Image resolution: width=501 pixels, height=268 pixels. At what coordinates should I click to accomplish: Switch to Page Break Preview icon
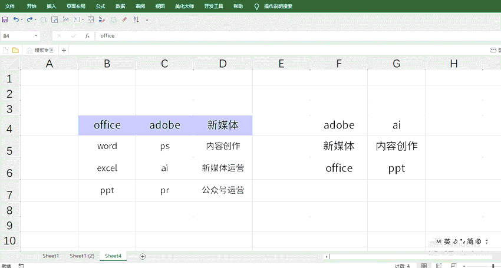point(453,266)
